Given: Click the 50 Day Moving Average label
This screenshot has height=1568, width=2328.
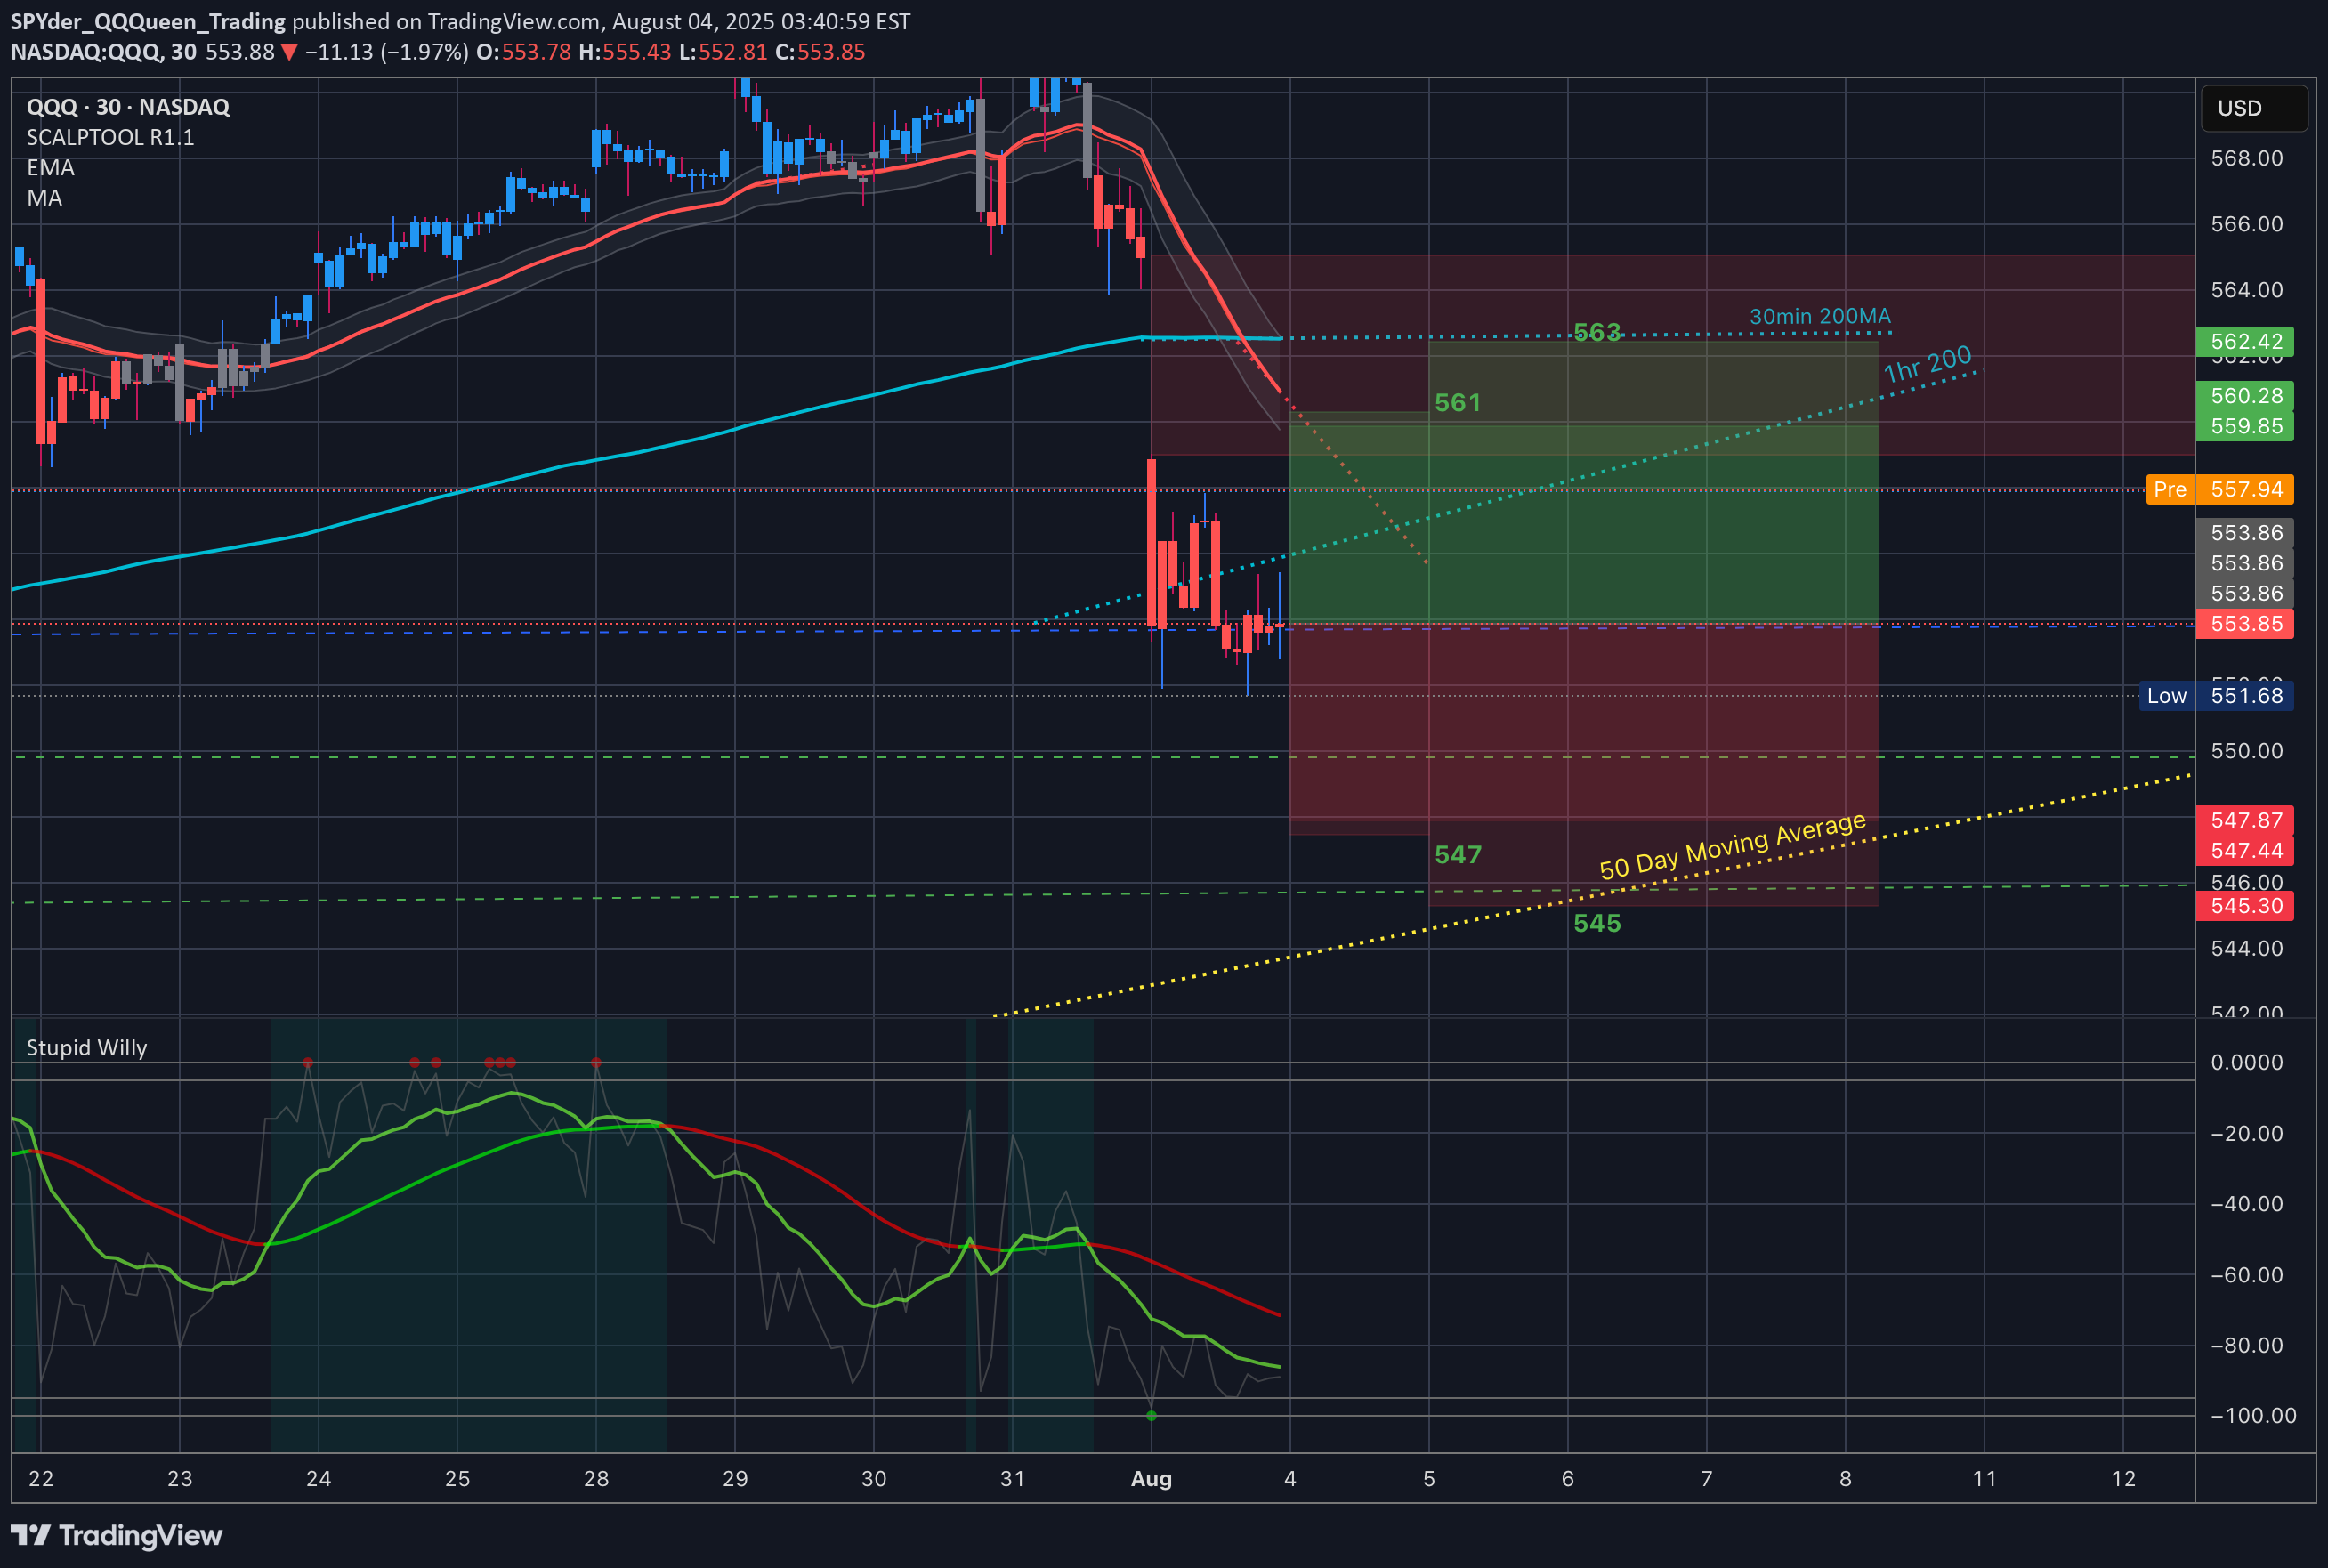Looking at the screenshot, I should pos(1732,846).
